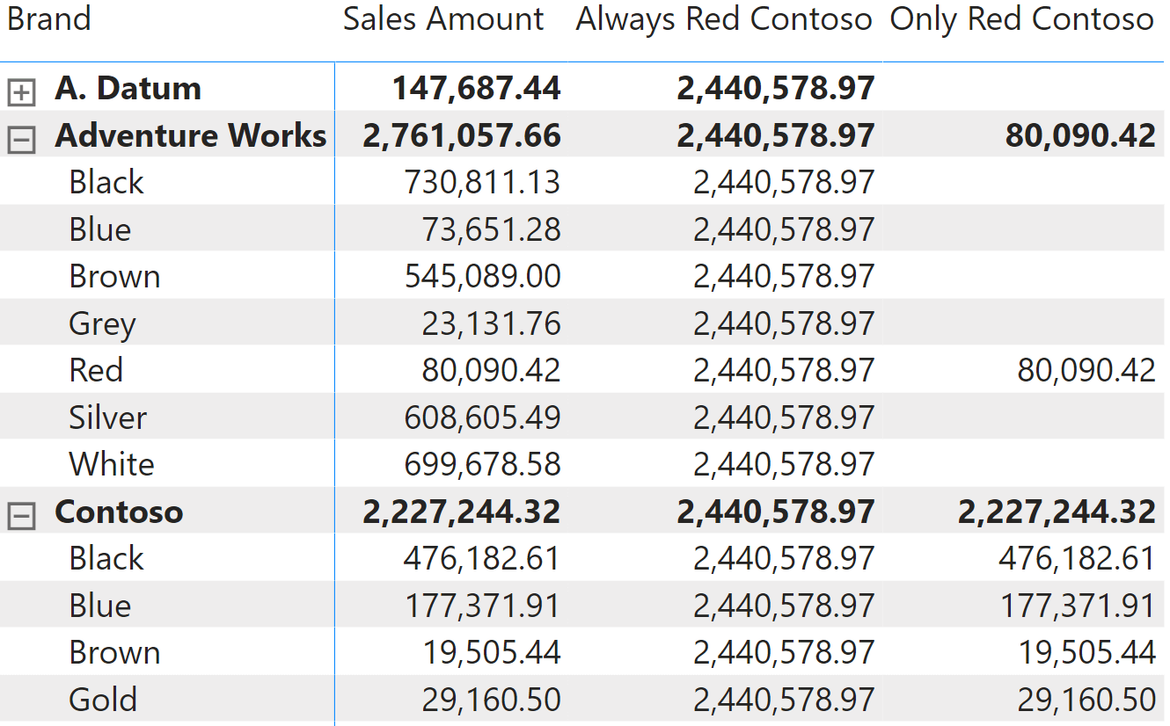This screenshot has height=726, width=1170.
Task: Click 80,090.42 in Only Red Contoso, Red row
Action: [x=1086, y=370]
